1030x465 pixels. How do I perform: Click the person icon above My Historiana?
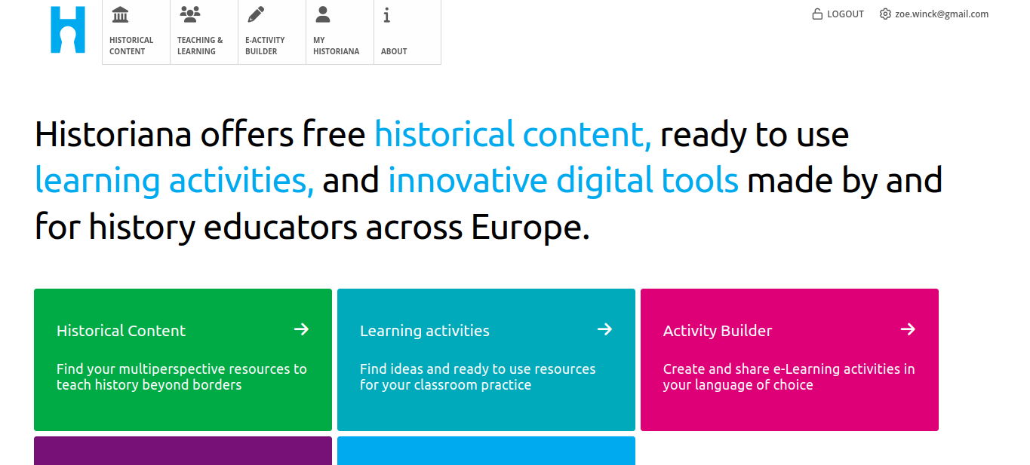pyautogui.click(x=323, y=14)
